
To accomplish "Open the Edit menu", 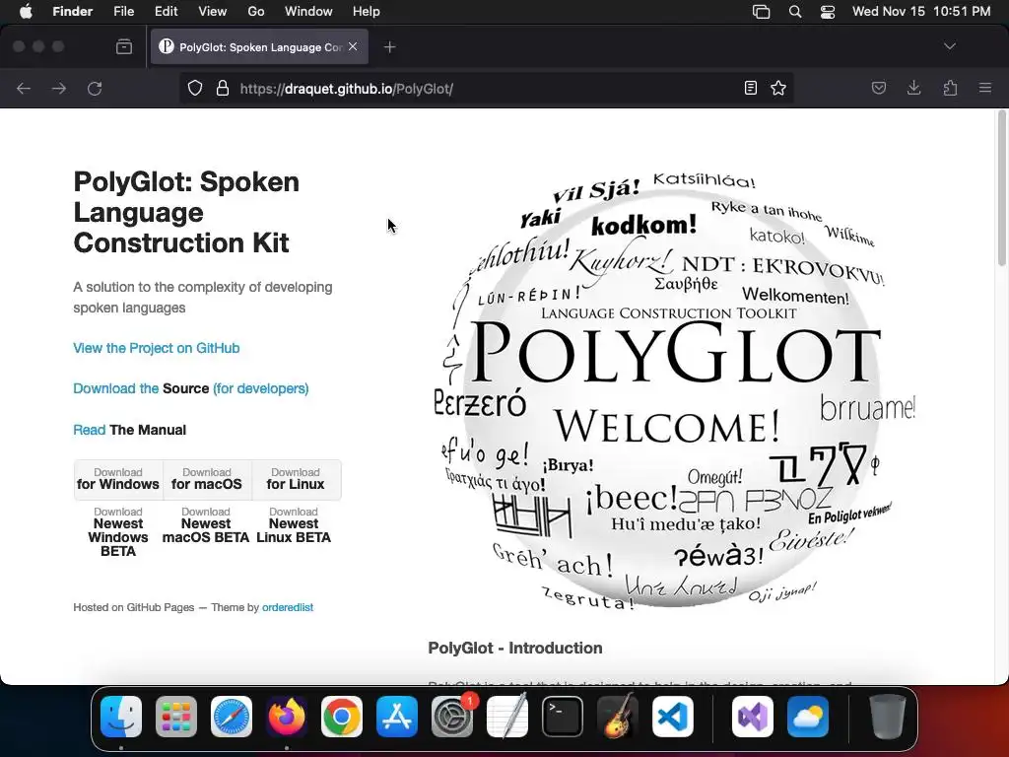I will coord(166,12).
